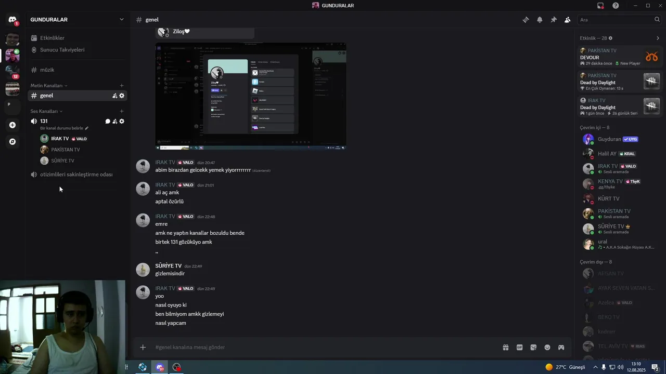Click the attach plus button in message bar

[x=143, y=348]
